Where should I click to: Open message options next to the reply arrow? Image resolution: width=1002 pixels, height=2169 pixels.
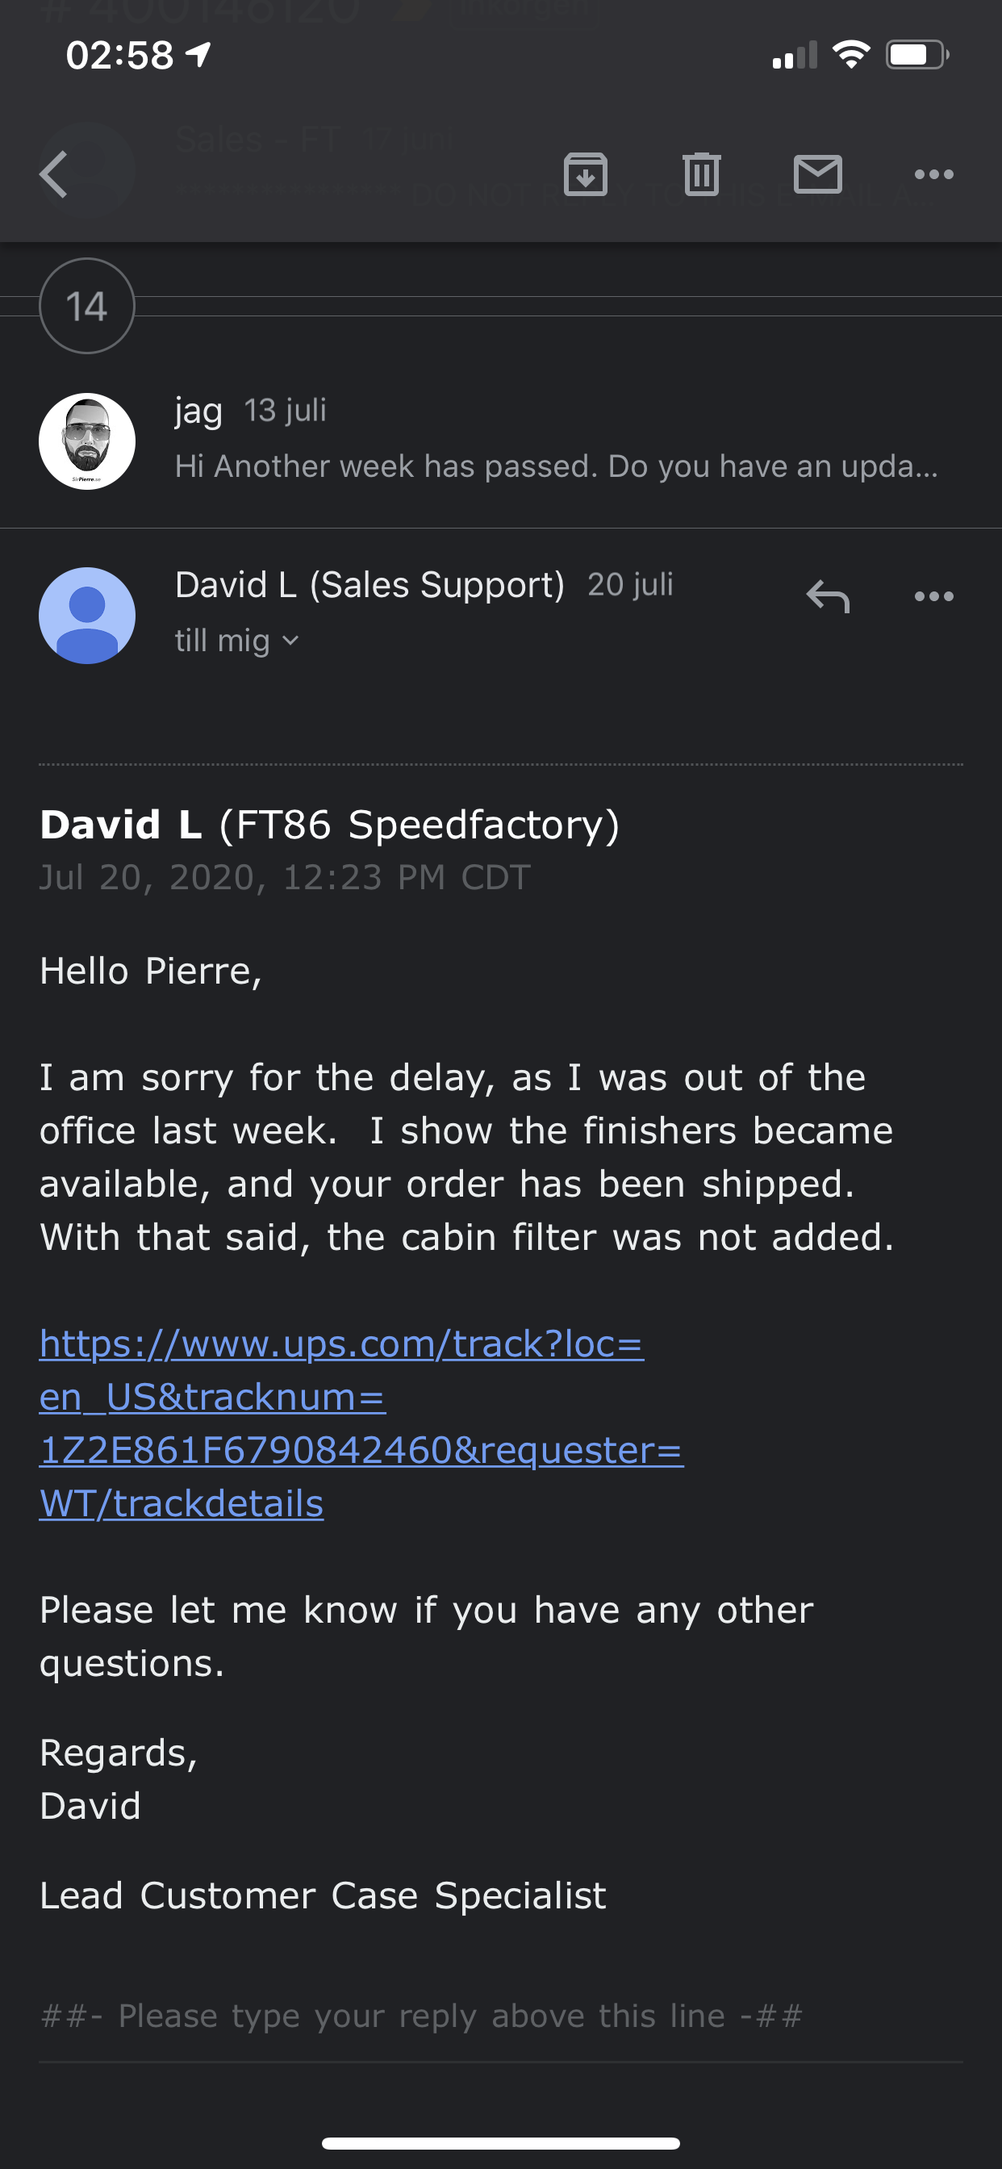pos(933,596)
